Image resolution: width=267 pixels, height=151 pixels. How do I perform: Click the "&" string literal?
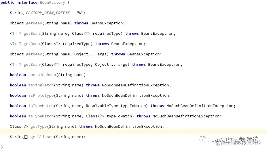point(80,13)
